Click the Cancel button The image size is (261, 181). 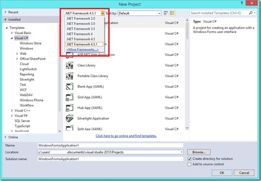click(x=244, y=173)
